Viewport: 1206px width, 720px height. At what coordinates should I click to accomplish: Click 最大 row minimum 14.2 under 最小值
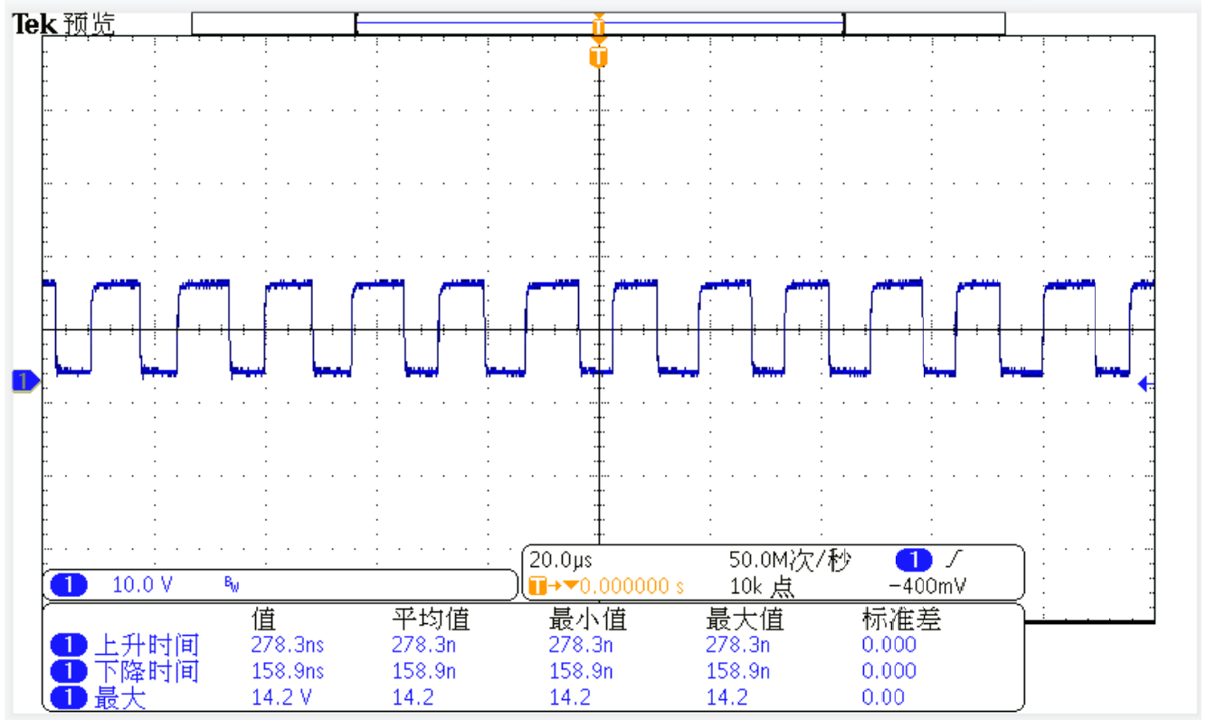569,697
